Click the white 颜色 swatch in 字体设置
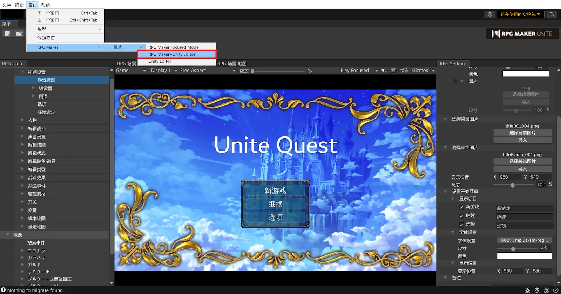Image resolution: width=561 pixels, height=294 pixels. 524,256
